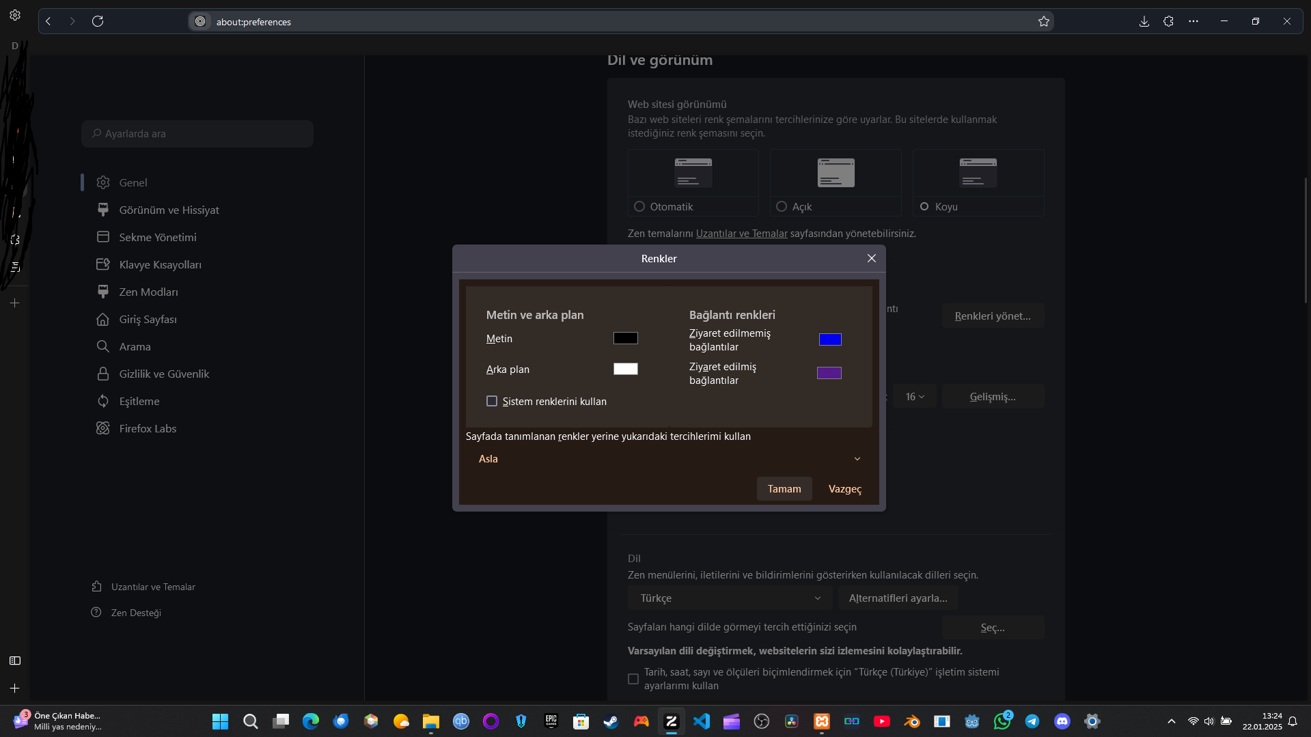Toggle the sidebar panel icon at bottom left
Screen dimensions: 1311x737
click(x=15, y=660)
